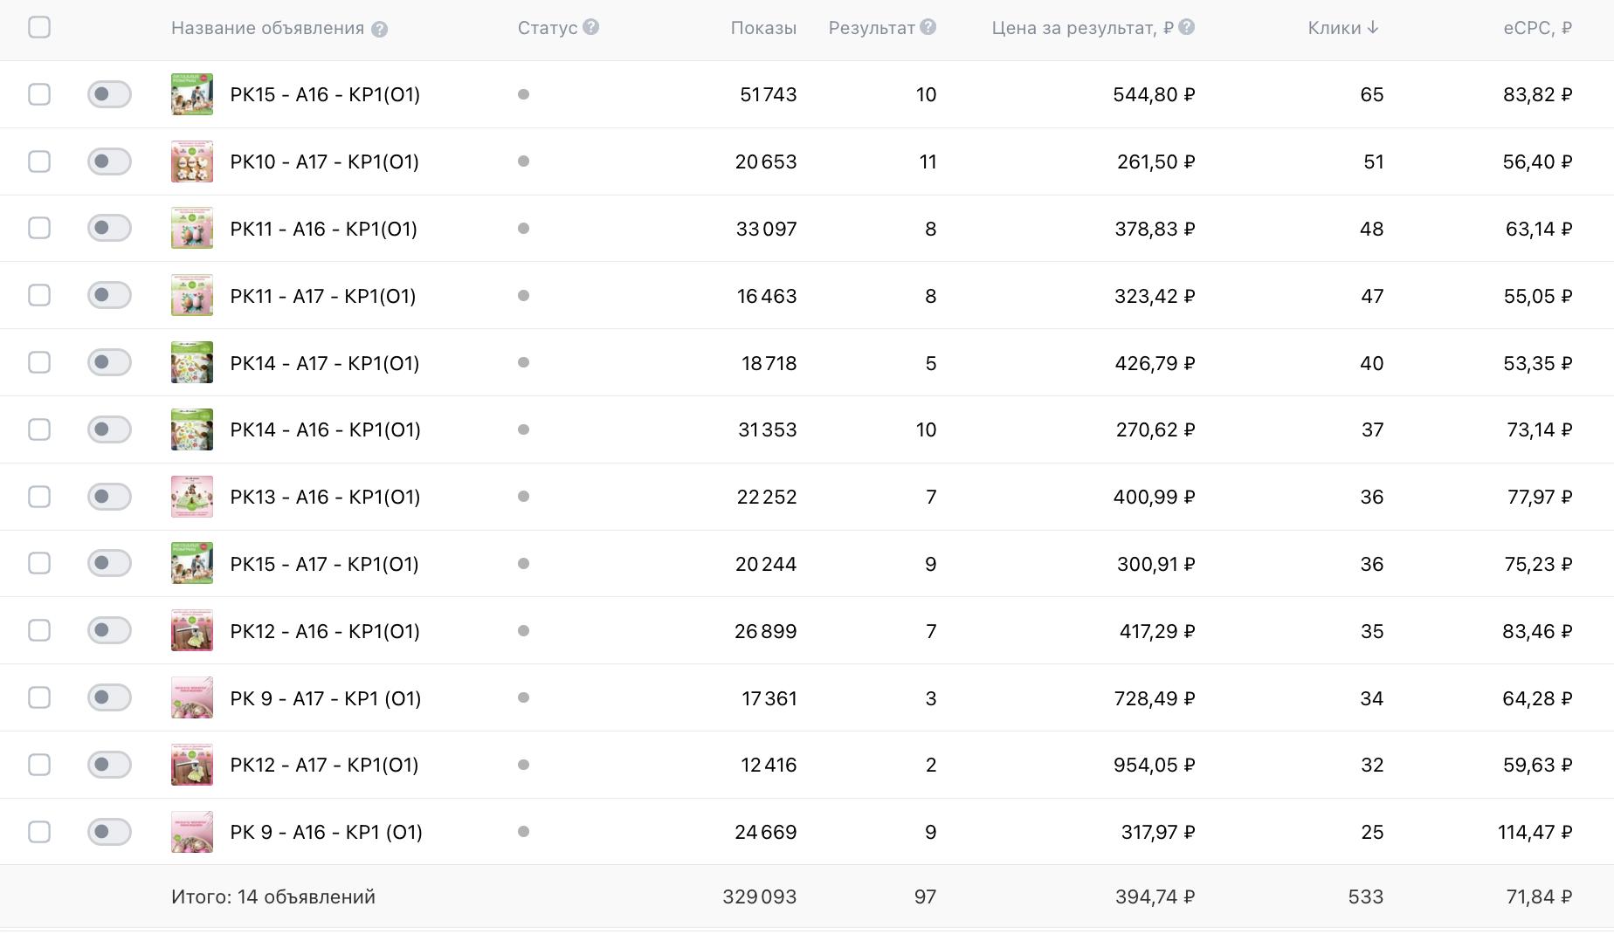Viewport: 1614px width, 934px height.
Task: Tick checkbox for РК11 - А16 - КР1(О1)
Action: [x=39, y=229]
